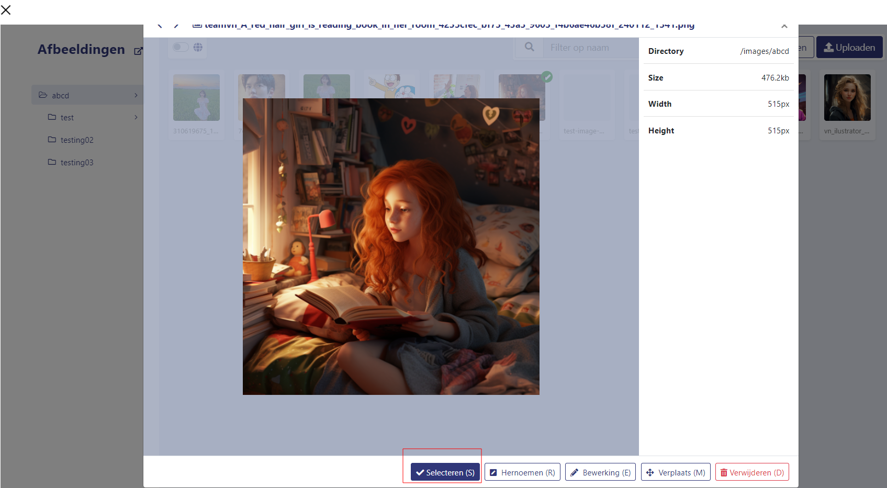Go to the next image with right chevron
The height and width of the screenshot is (488, 887).
(176, 26)
